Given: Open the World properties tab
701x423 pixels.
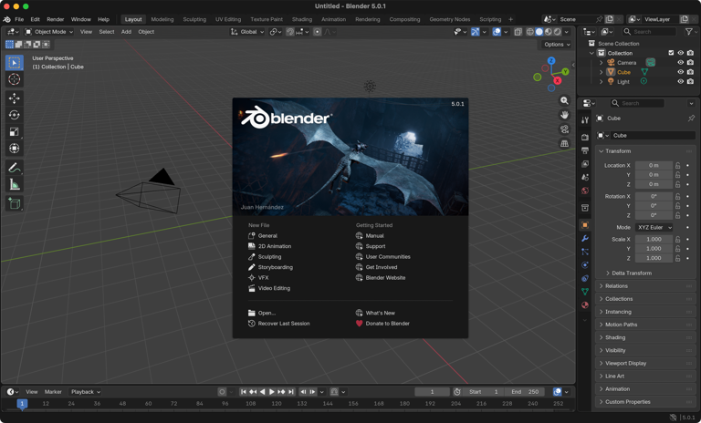Looking at the screenshot, I should pos(585,191).
